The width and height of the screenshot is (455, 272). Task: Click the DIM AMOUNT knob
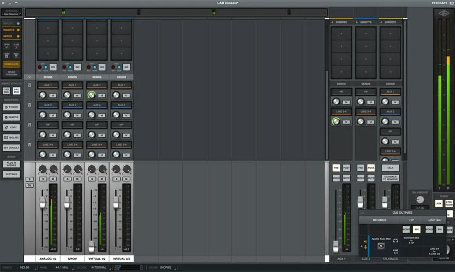coord(421,199)
